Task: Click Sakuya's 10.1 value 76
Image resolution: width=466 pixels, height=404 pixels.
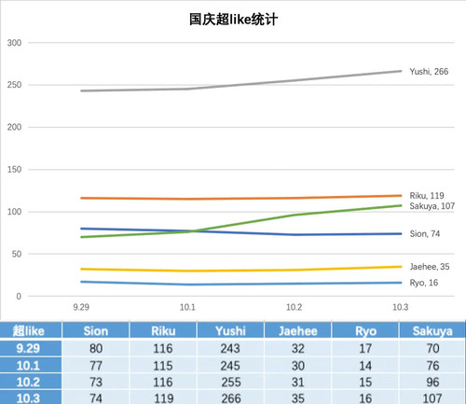Action: coord(432,366)
